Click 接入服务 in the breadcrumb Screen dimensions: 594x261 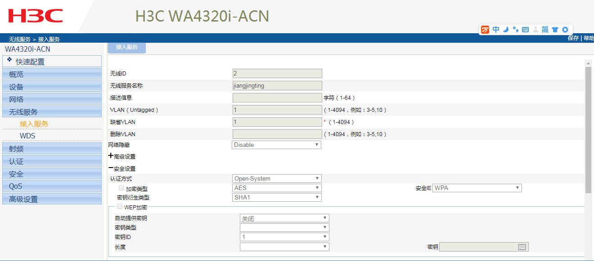[x=49, y=40]
